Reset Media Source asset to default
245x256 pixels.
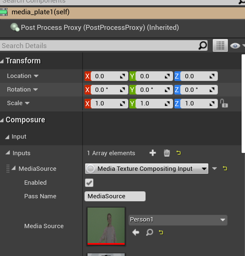pos(161,232)
